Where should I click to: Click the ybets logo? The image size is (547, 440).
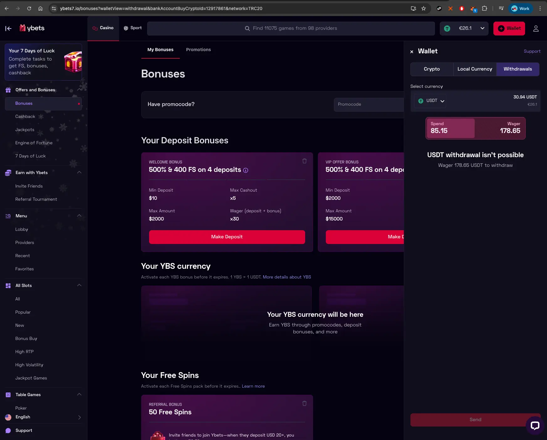coord(32,28)
